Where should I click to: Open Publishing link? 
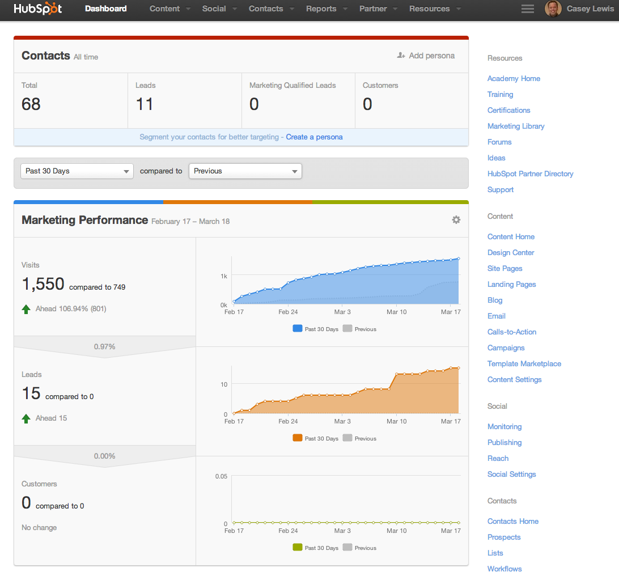tap(504, 442)
